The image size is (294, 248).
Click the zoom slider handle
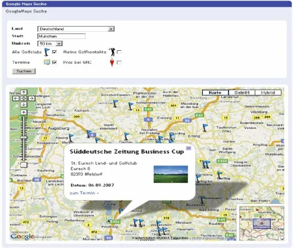click(24, 137)
